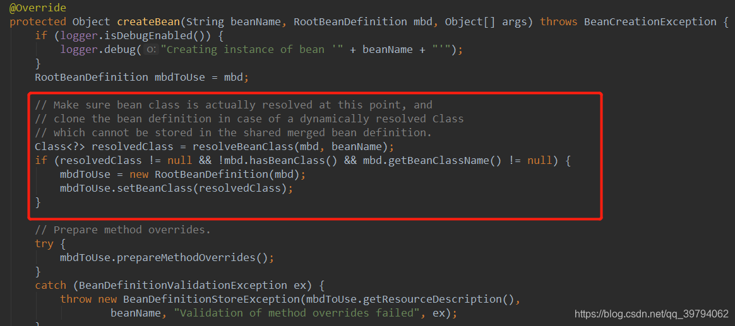This screenshot has height=326, width=735.
Task: Click comment "Prepare method overrides."
Action: point(122,230)
